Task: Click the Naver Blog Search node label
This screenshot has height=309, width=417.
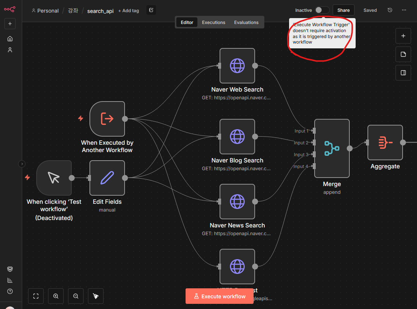Action: point(237,161)
